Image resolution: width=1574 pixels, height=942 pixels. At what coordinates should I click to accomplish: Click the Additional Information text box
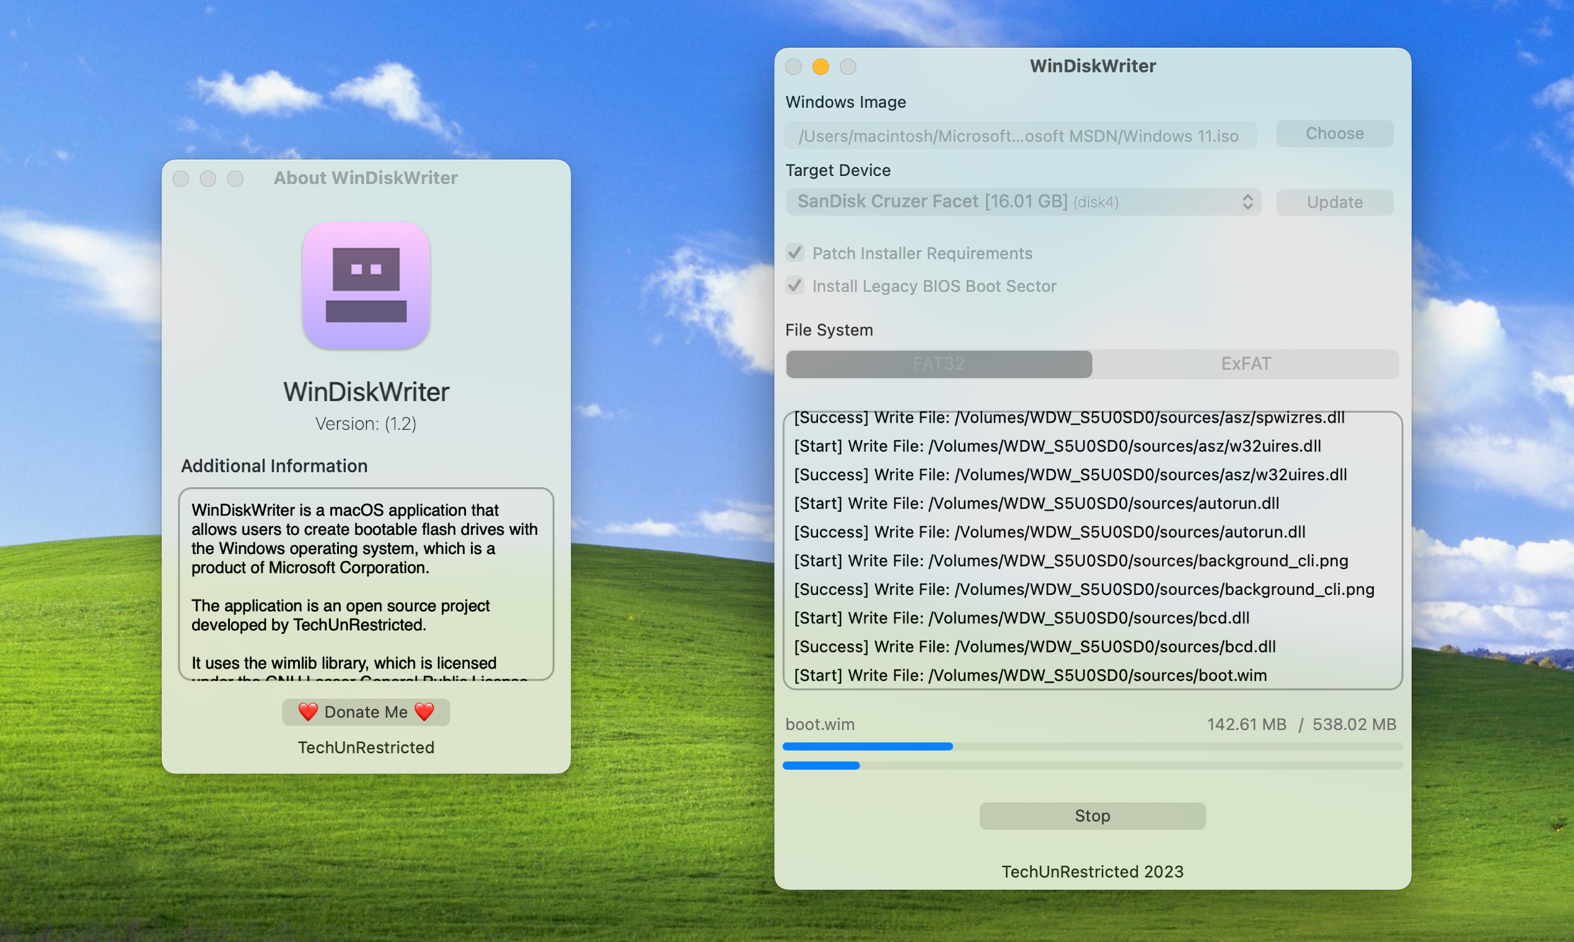(x=366, y=584)
